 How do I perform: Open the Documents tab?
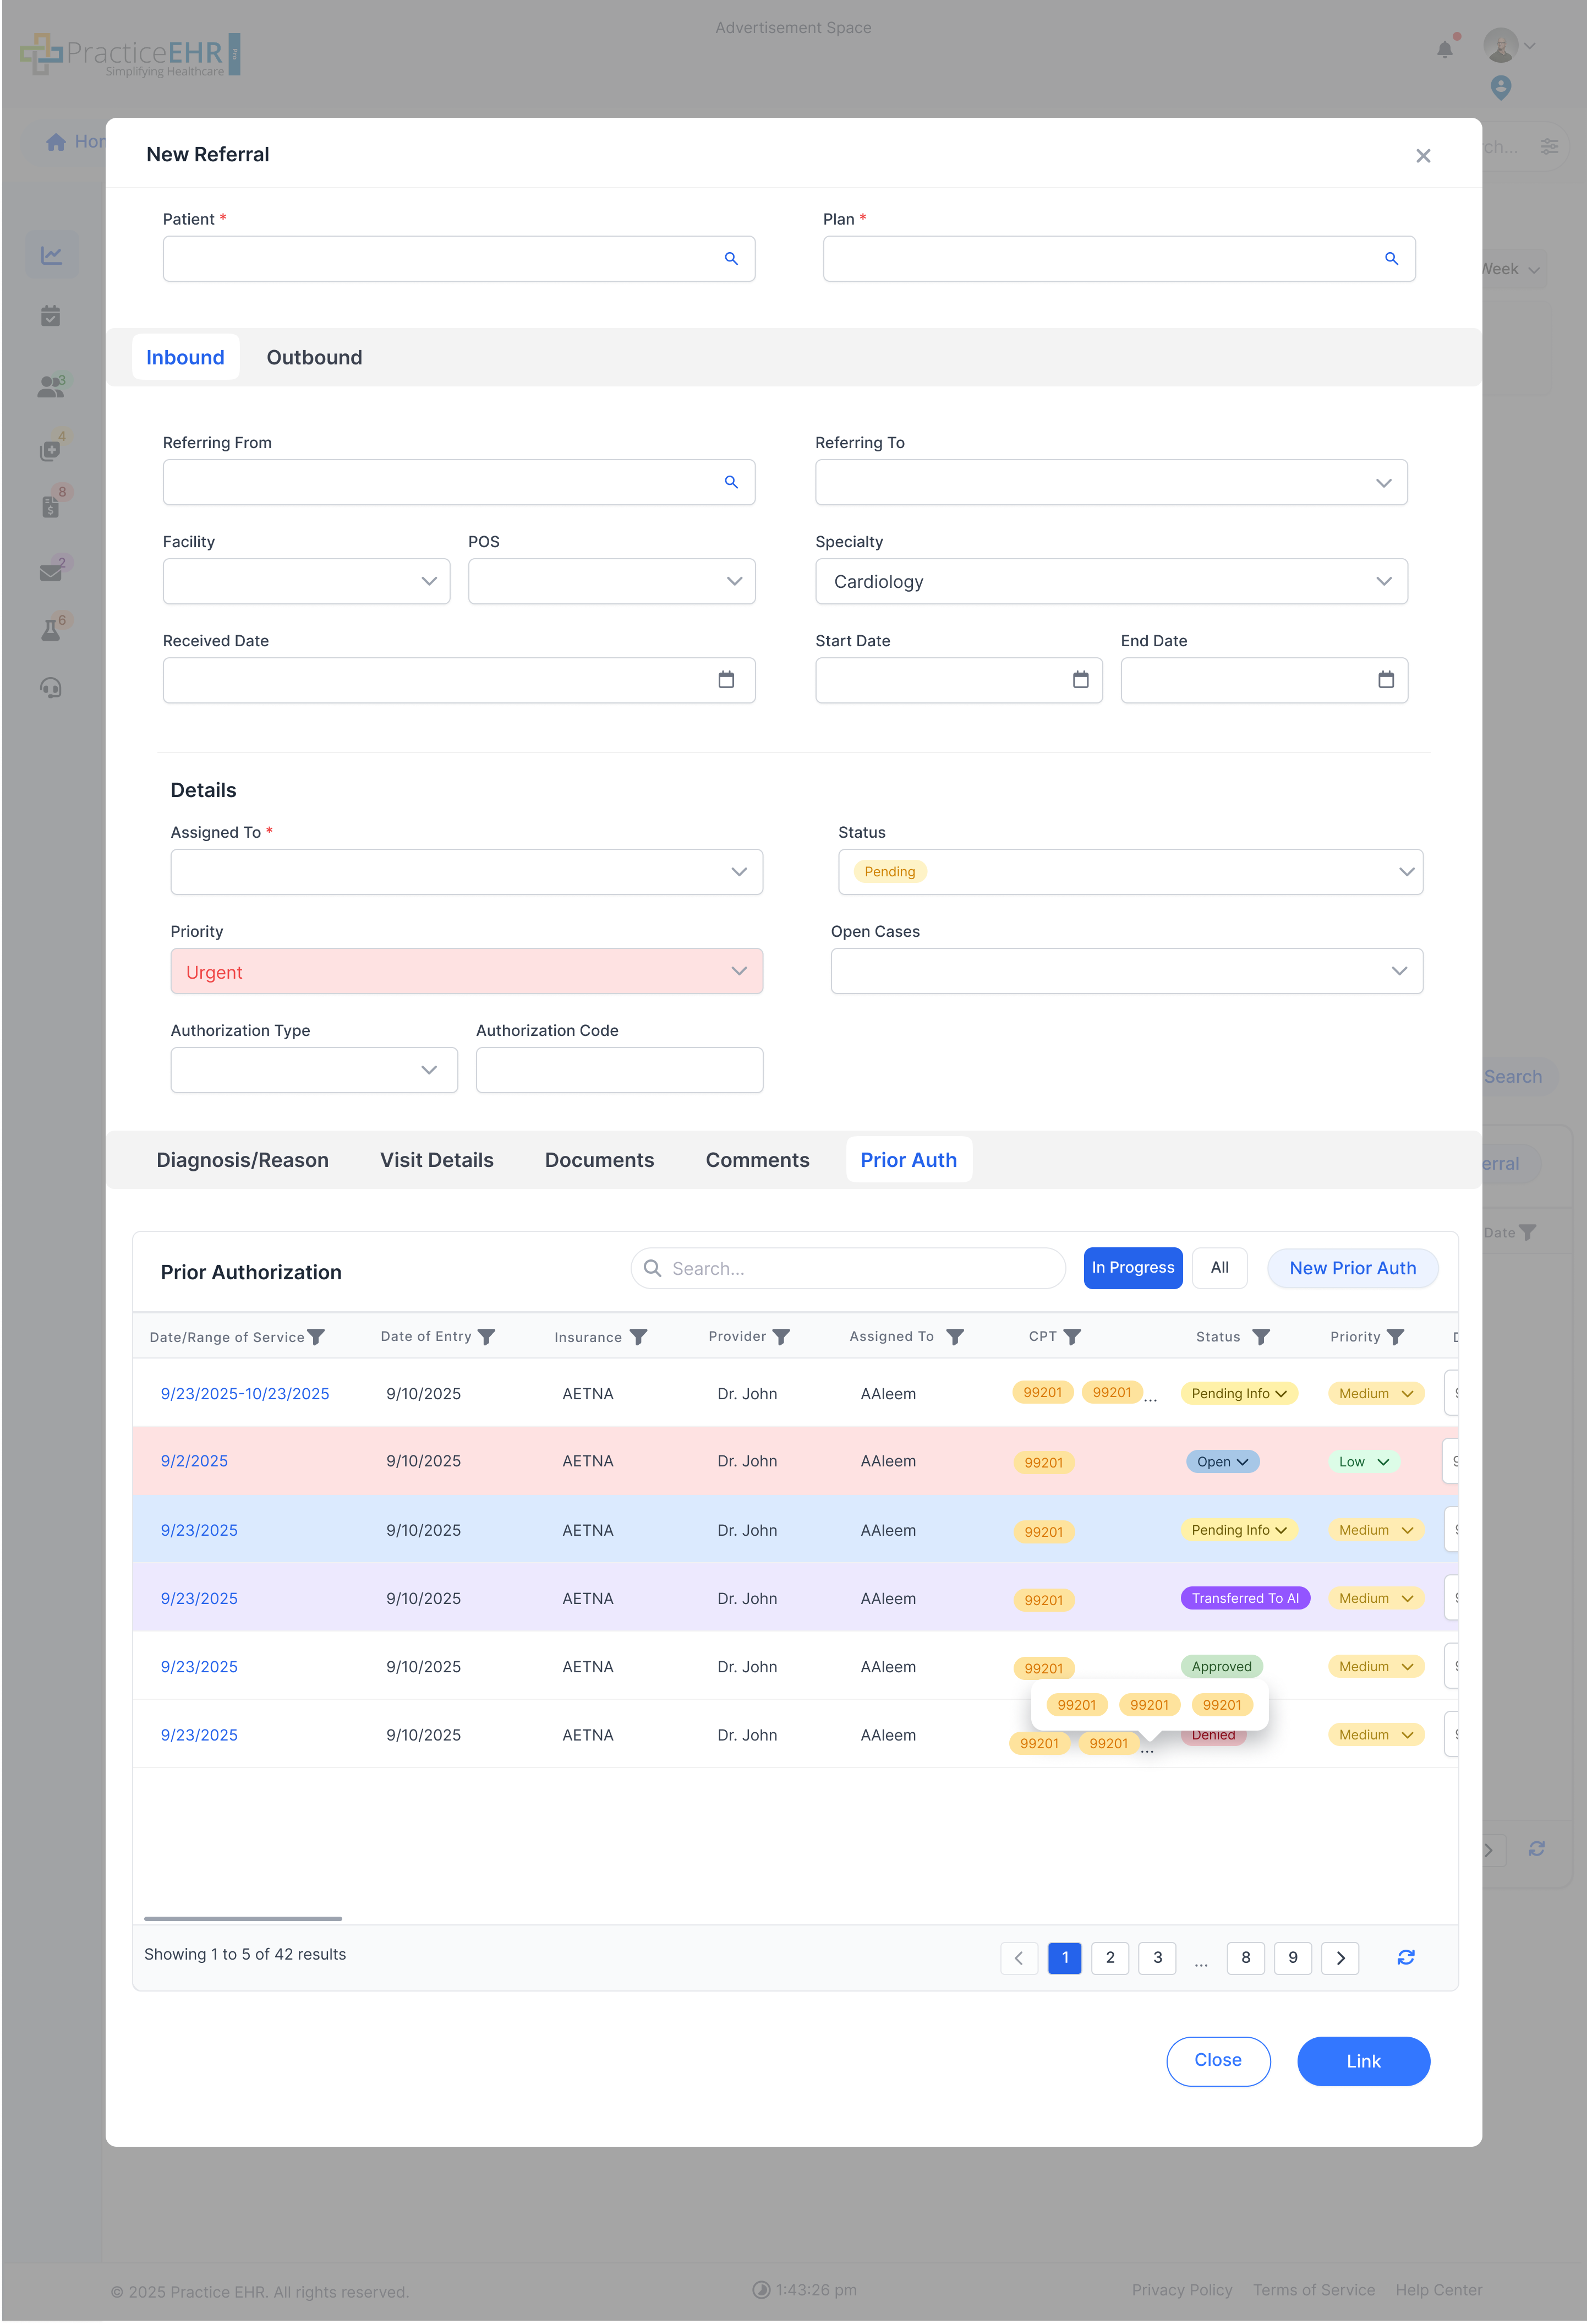599,1160
